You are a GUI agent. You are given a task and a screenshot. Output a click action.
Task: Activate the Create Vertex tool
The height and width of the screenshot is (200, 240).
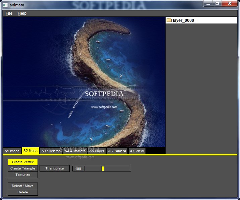point(23,162)
